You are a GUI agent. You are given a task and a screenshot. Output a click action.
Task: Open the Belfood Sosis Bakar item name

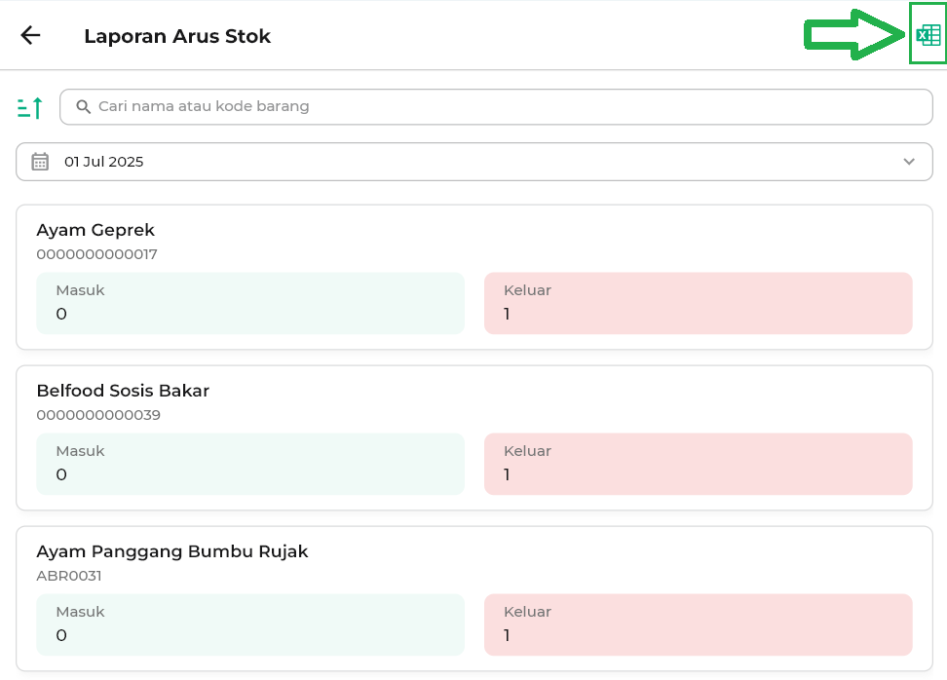pos(123,391)
